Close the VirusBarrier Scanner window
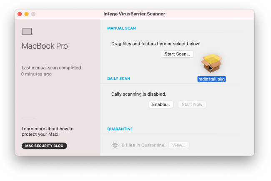271x181 pixels. 20,14
